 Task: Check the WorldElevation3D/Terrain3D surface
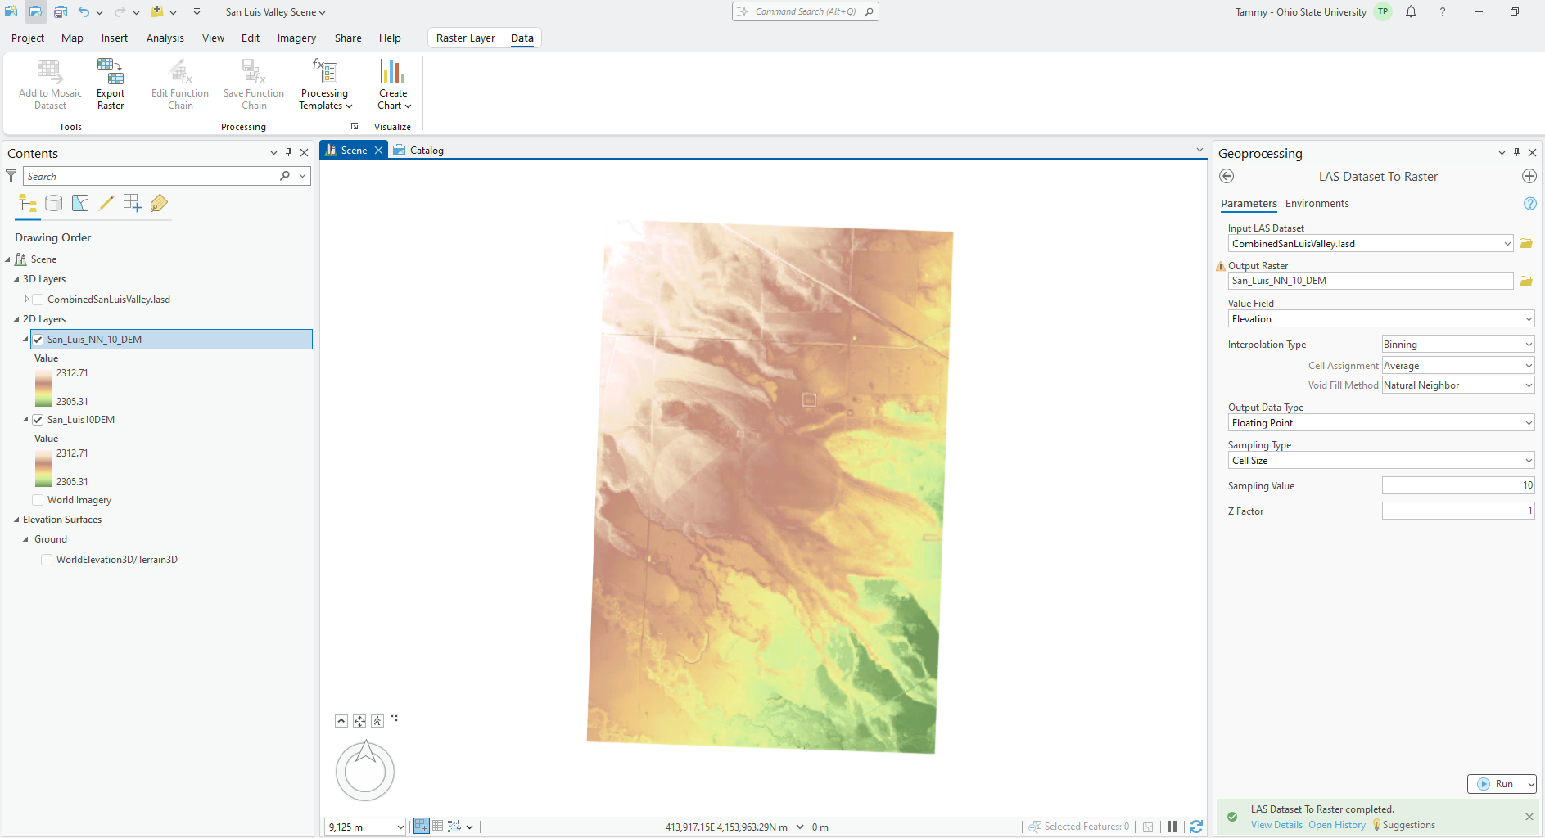[x=47, y=560]
